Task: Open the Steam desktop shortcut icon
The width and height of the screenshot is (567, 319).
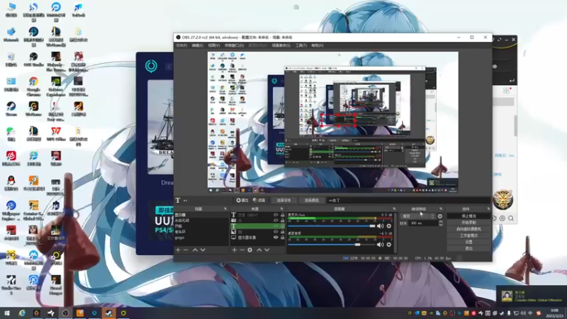Action: click(x=11, y=108)
